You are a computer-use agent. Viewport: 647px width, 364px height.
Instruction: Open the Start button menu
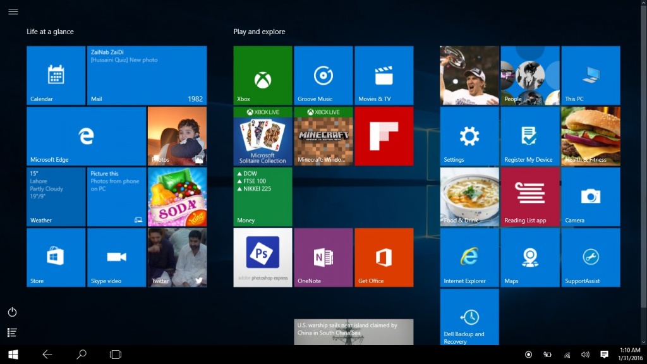pyautogui.click(x=13, y=355)
